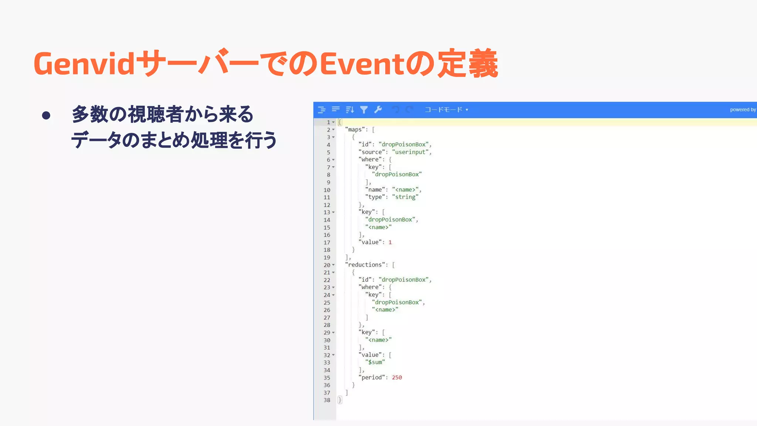The image size is (757, 426).
Task: Click "dropPoisonBox" id on line 22
Action: (404, 280)
